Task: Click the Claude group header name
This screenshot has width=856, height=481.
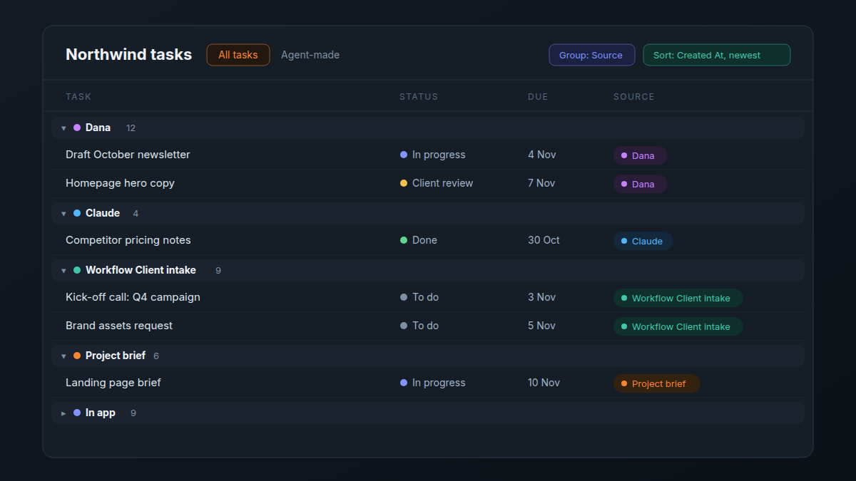Action: [x=103, y=213]
